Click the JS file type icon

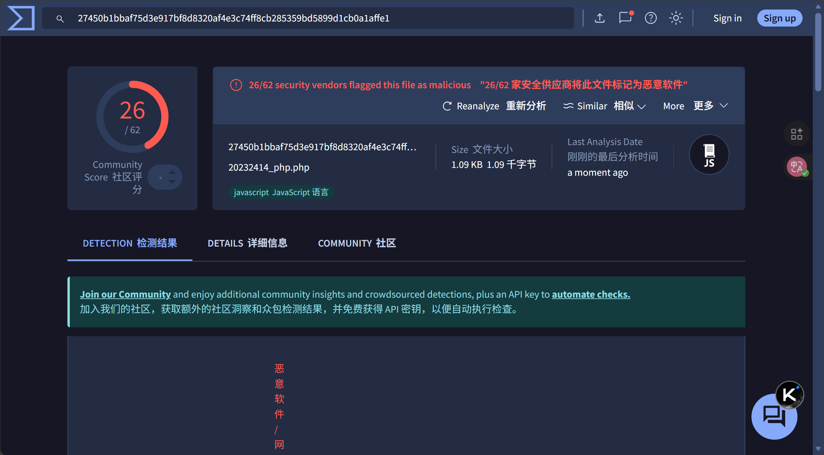(709, 155)
